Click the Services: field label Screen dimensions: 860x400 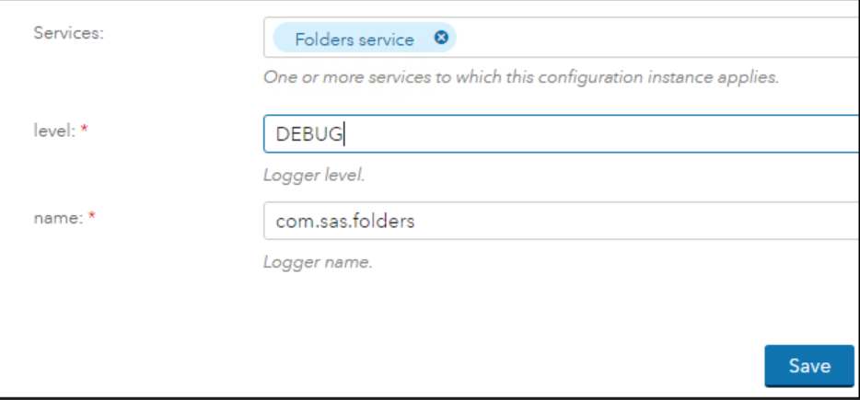[x=68, y=33]
